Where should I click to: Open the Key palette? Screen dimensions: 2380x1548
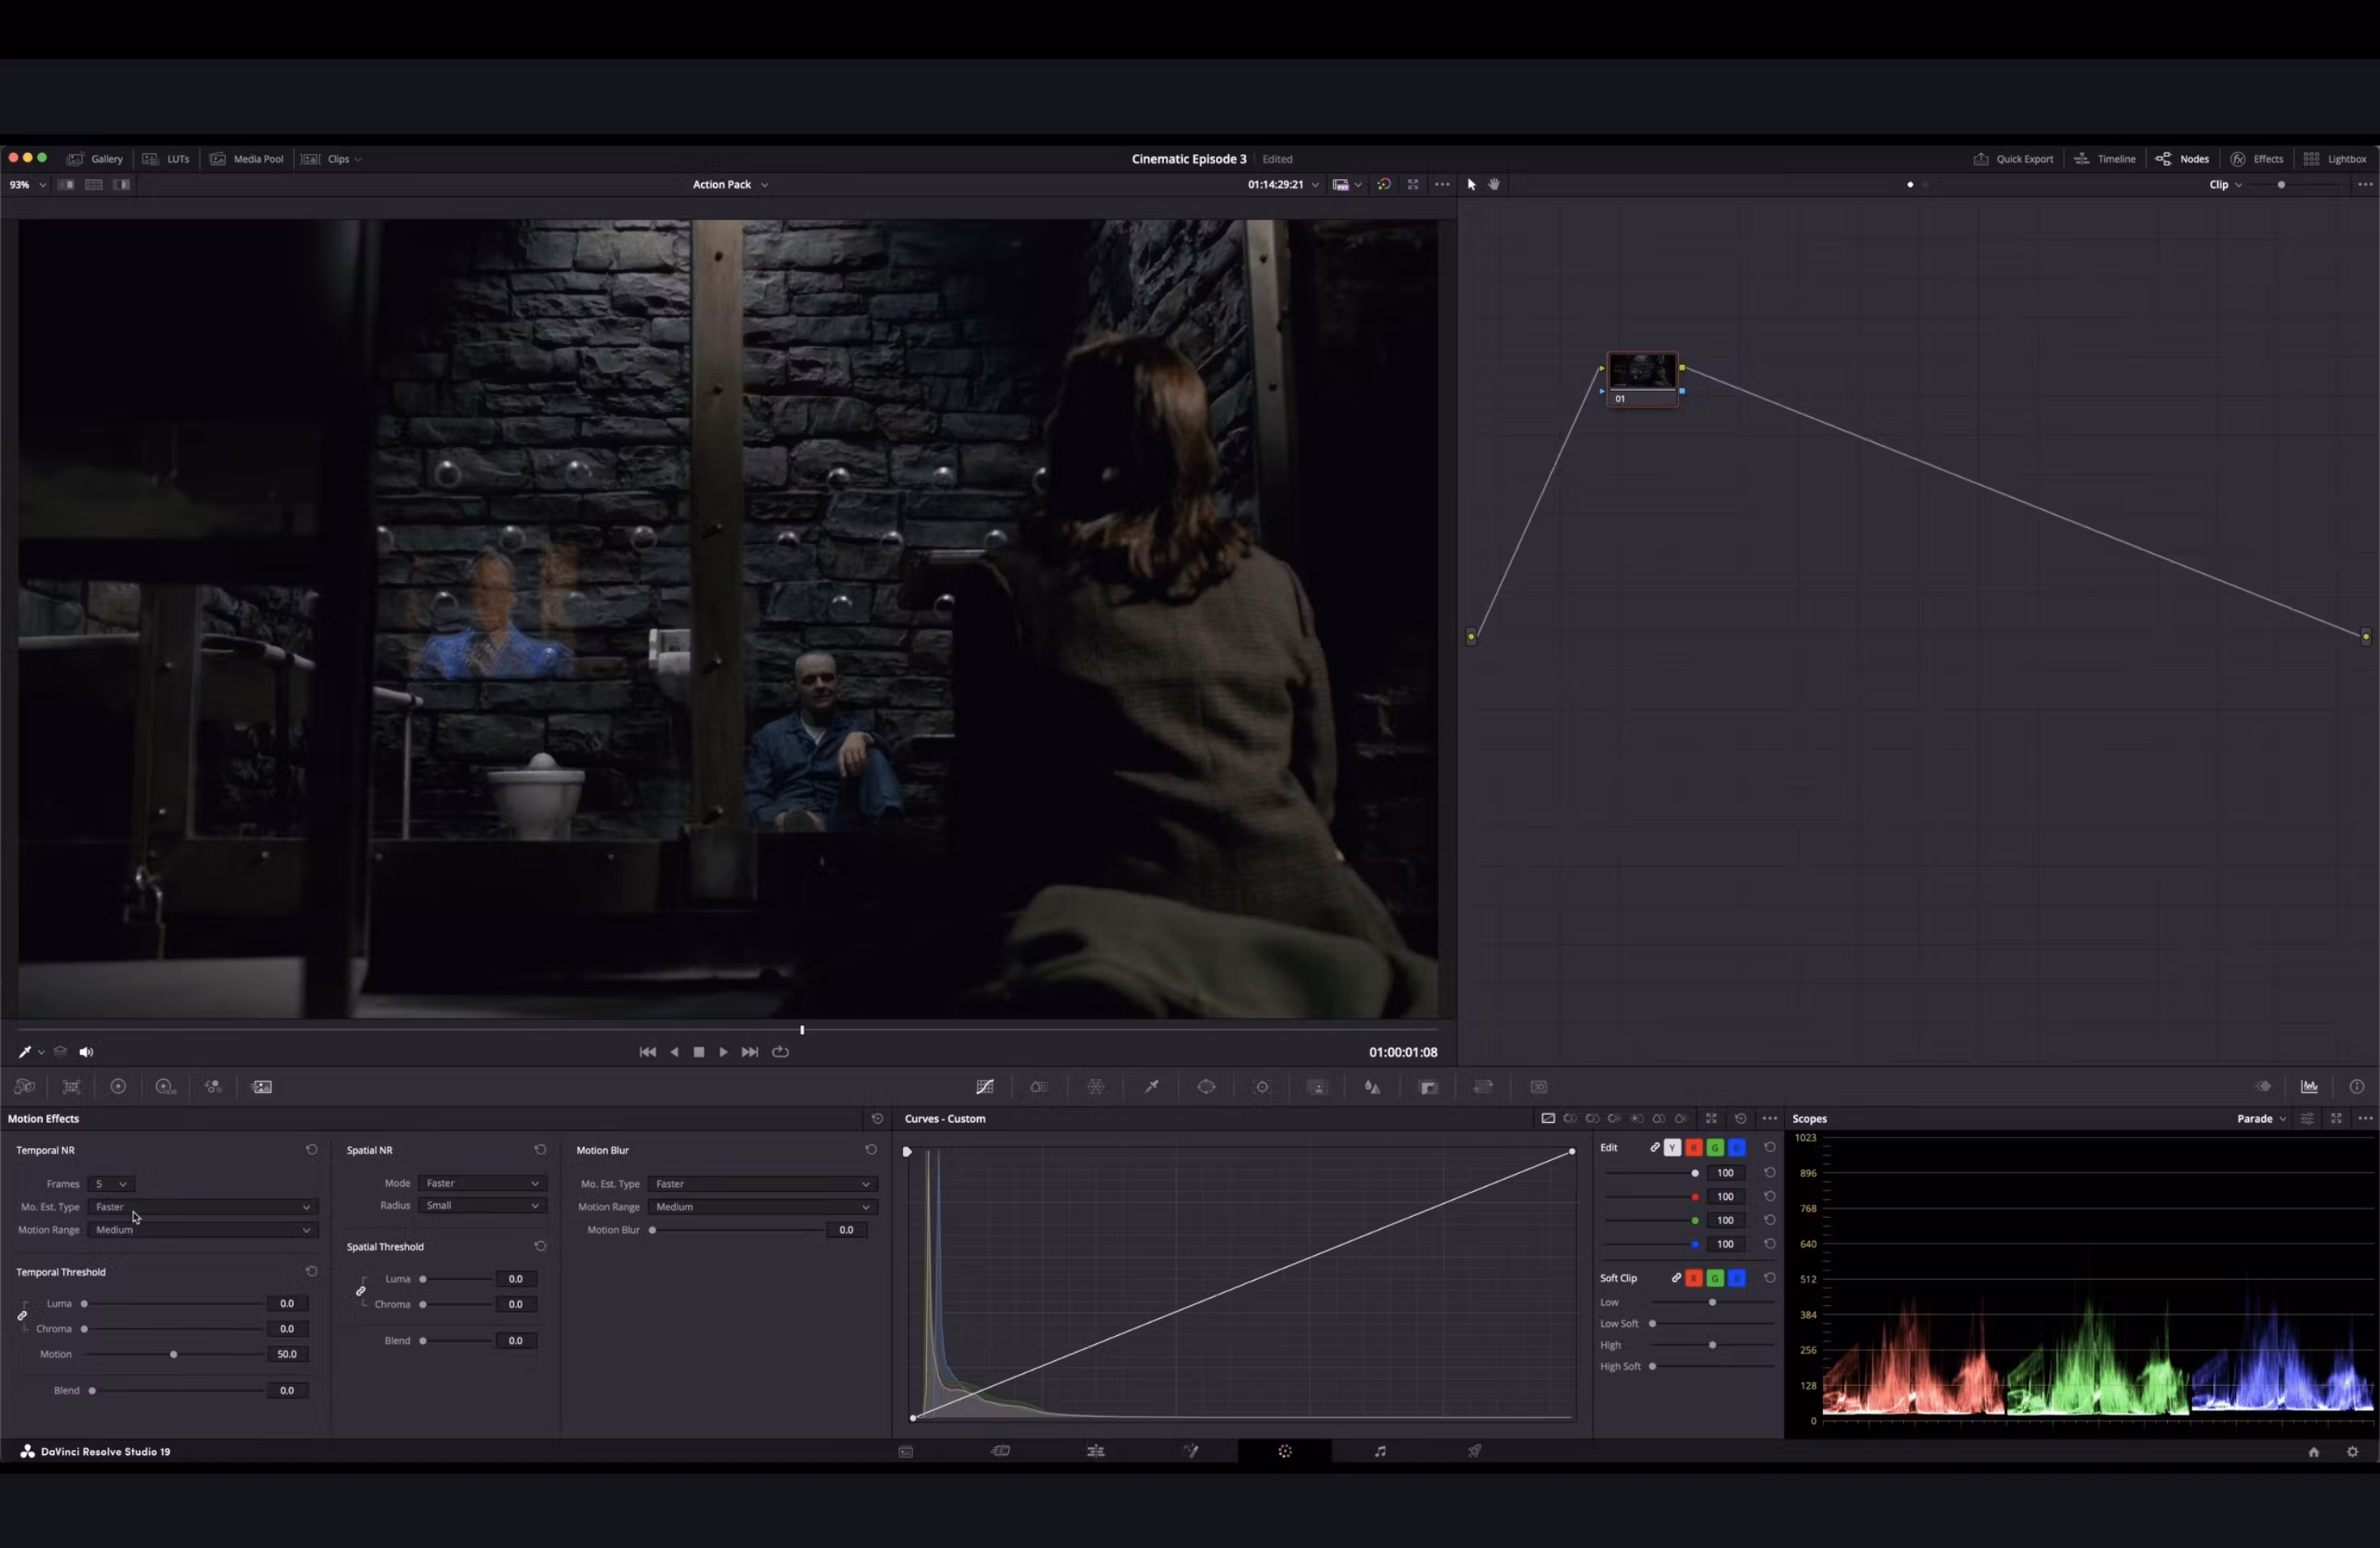1429,1087
